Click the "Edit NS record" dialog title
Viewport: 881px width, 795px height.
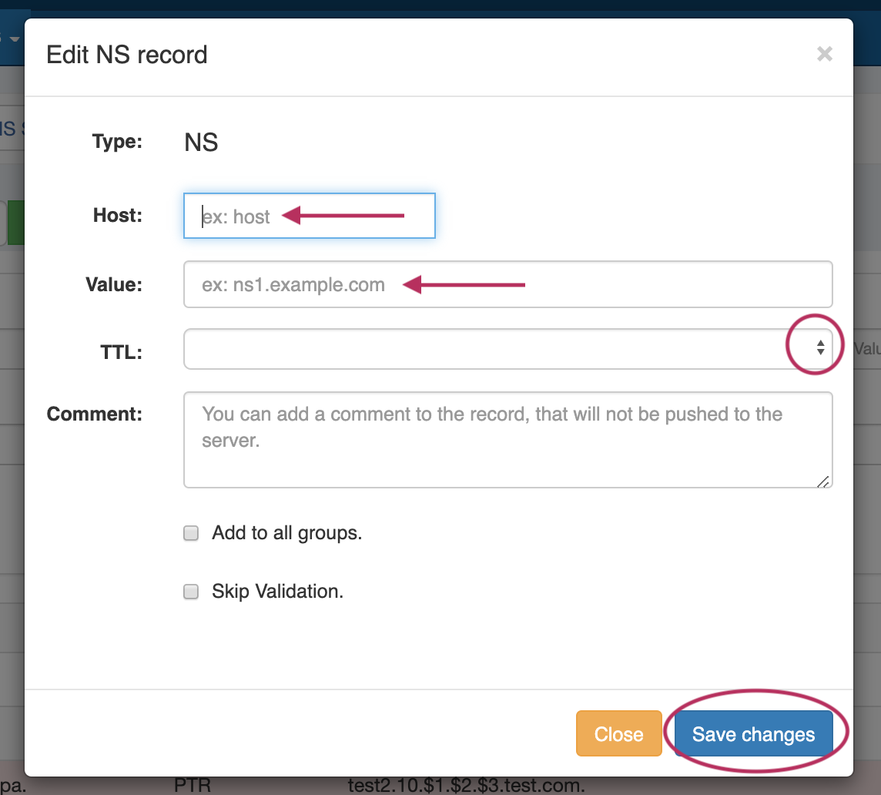click(x=127, y=55)
